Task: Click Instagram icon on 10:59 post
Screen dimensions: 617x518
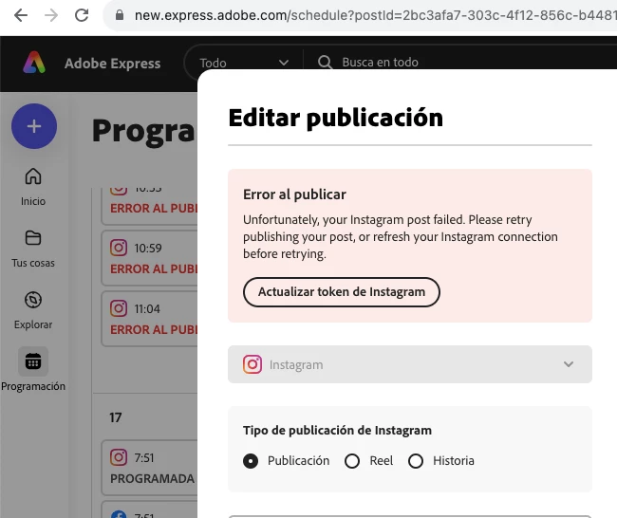Action: (119, 248)
